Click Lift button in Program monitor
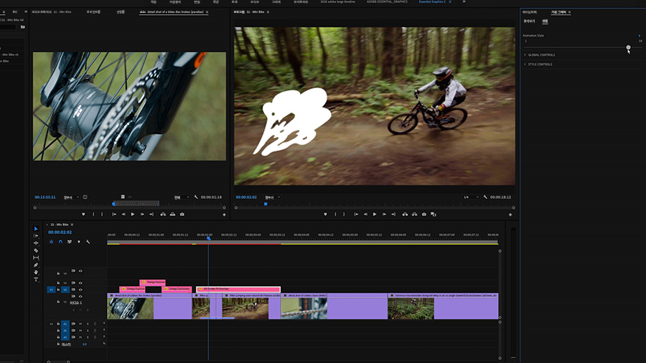This screenshot has width=646, height=363. (x=405, y=214)
